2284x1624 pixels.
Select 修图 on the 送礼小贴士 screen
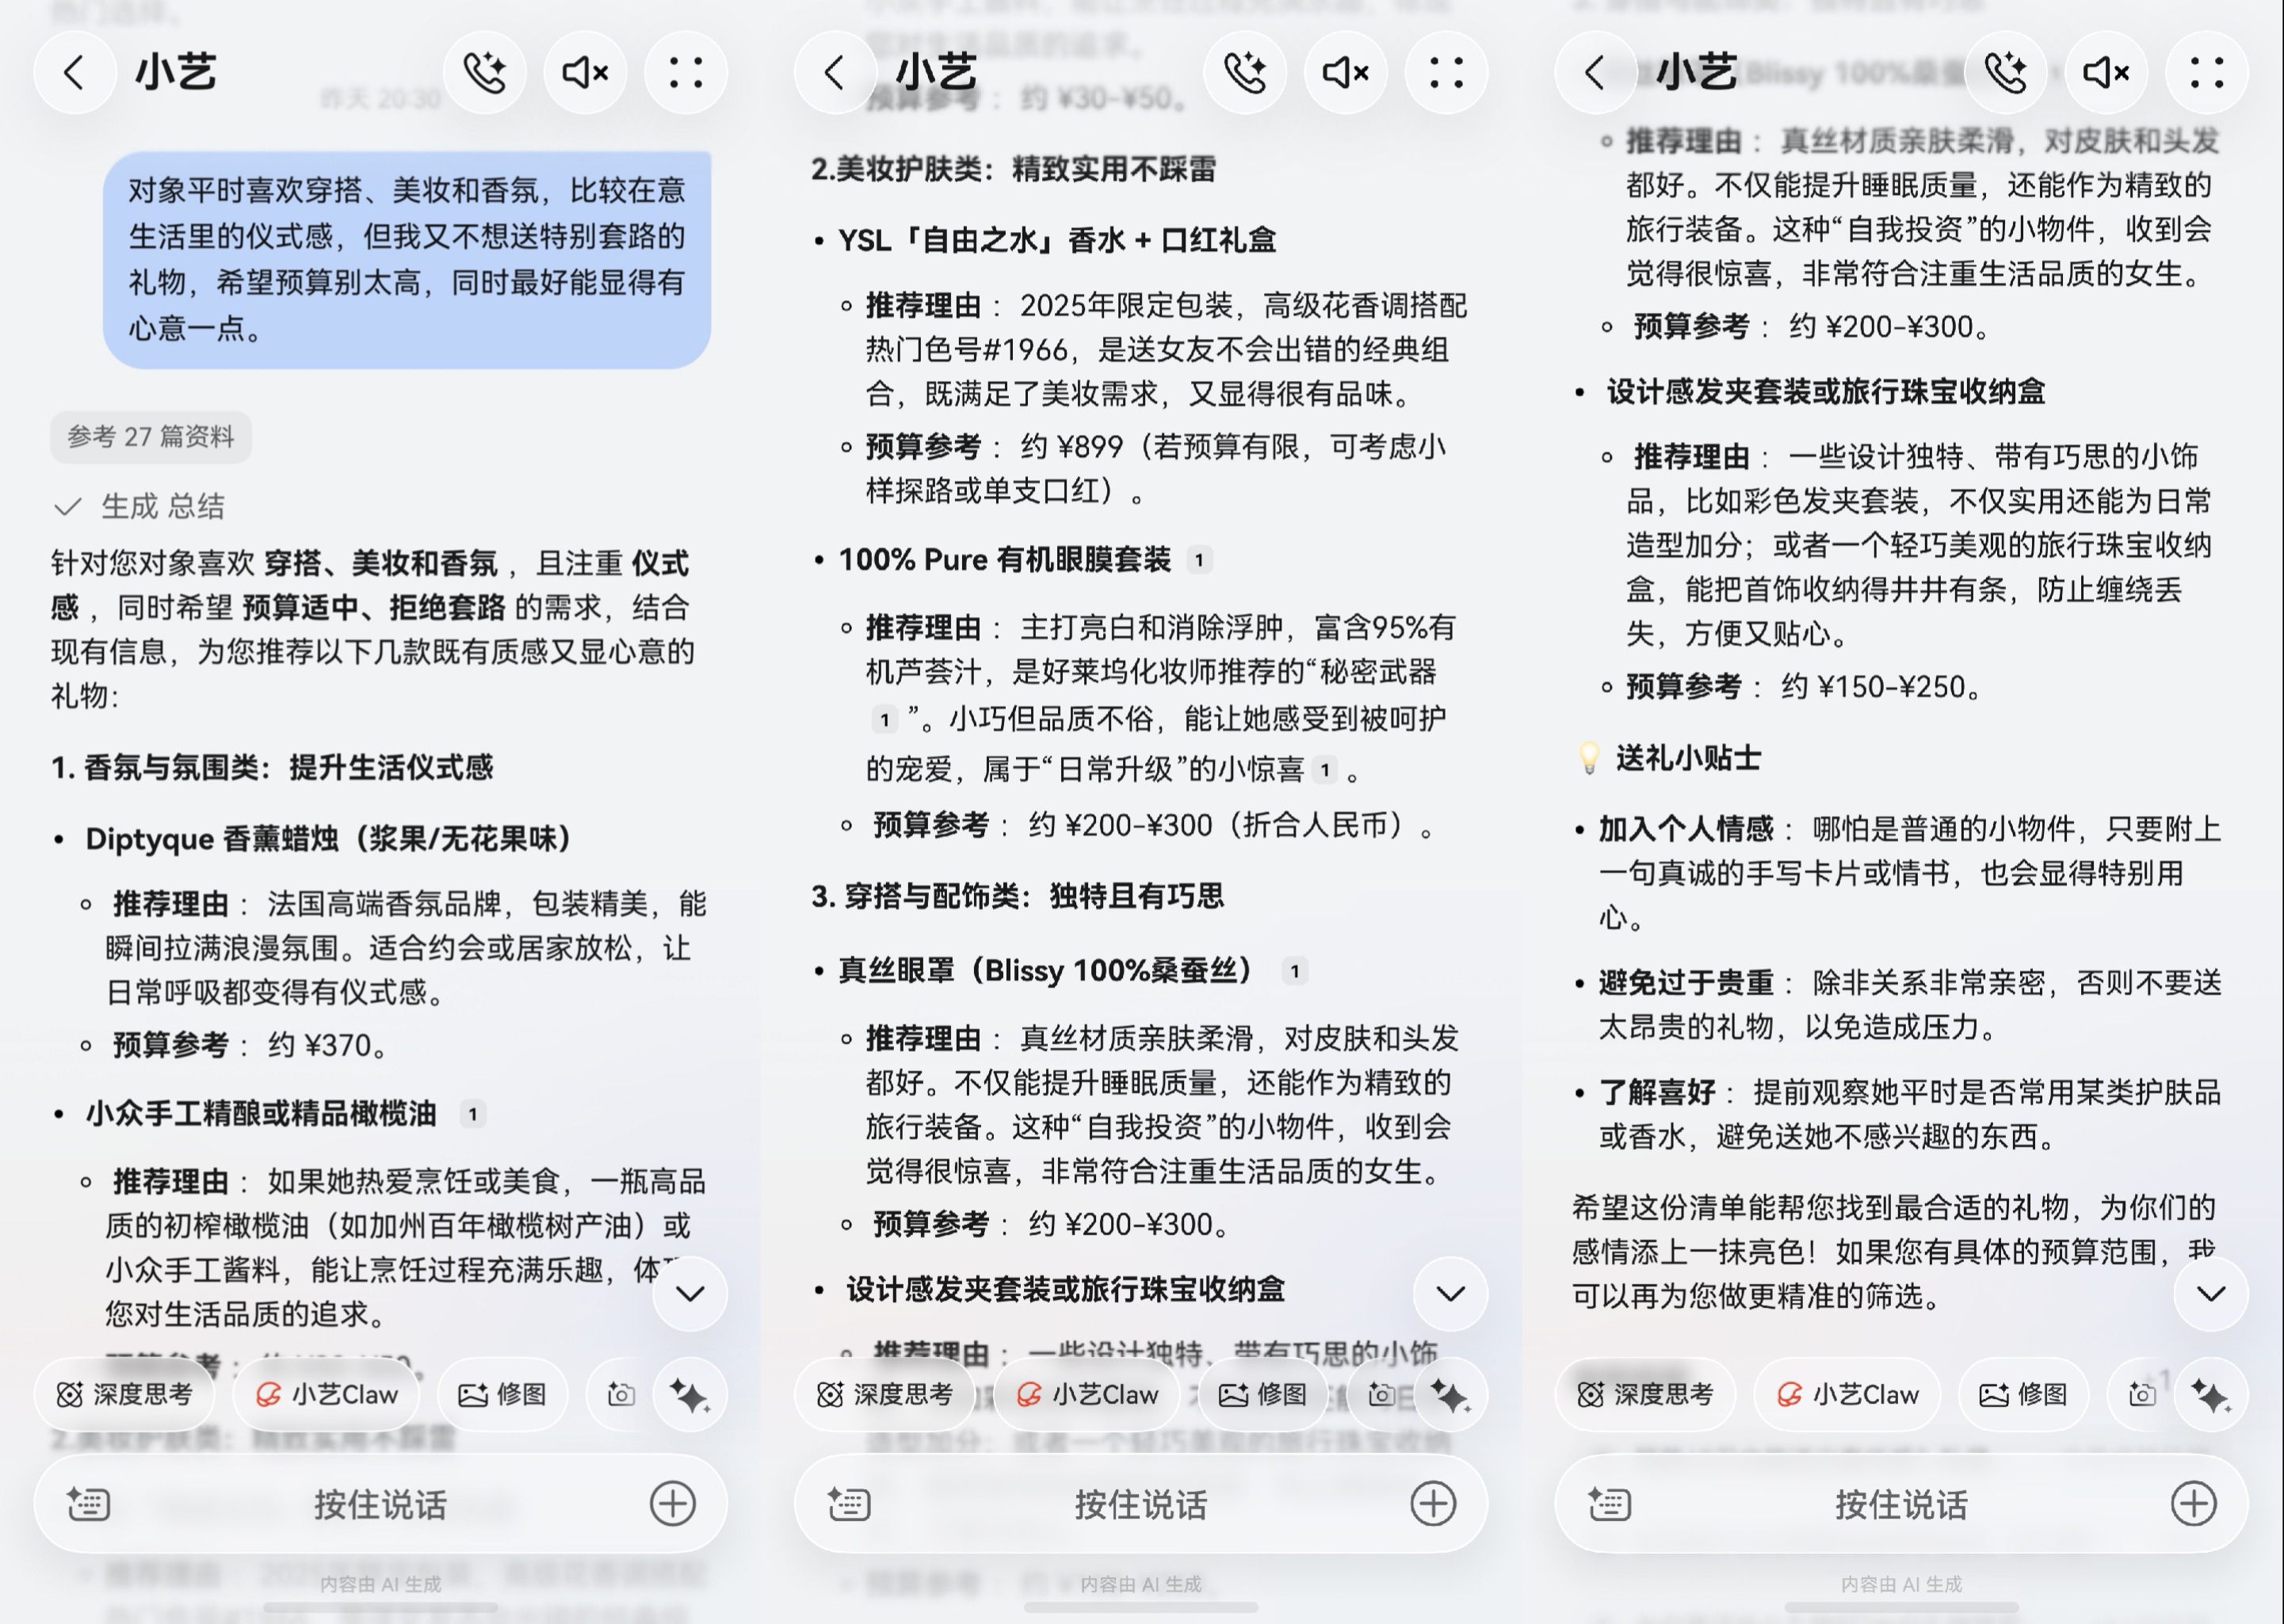(x=2023, y=1394)
